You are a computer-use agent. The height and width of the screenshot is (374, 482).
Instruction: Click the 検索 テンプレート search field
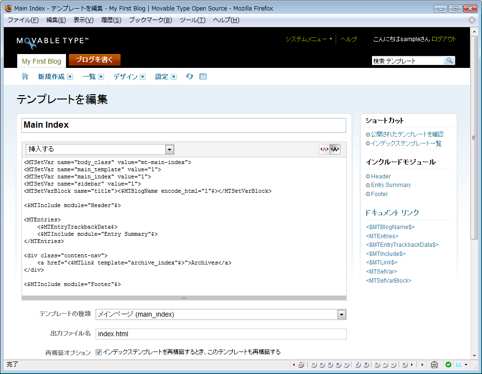coord(408,61)
